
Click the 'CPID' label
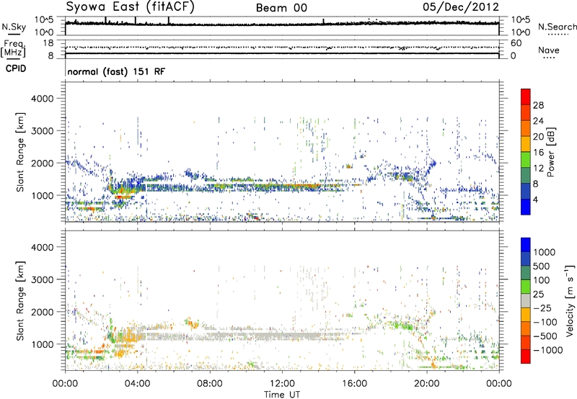16,68
